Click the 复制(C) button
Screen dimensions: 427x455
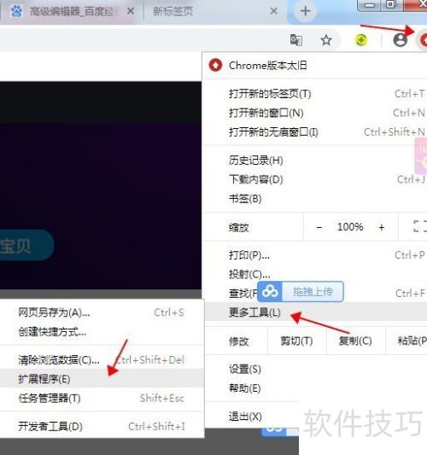355,341
